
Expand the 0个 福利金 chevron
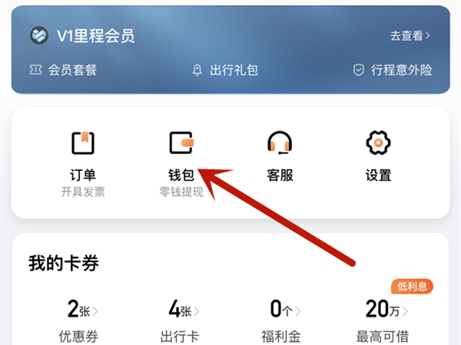[298, 311]
